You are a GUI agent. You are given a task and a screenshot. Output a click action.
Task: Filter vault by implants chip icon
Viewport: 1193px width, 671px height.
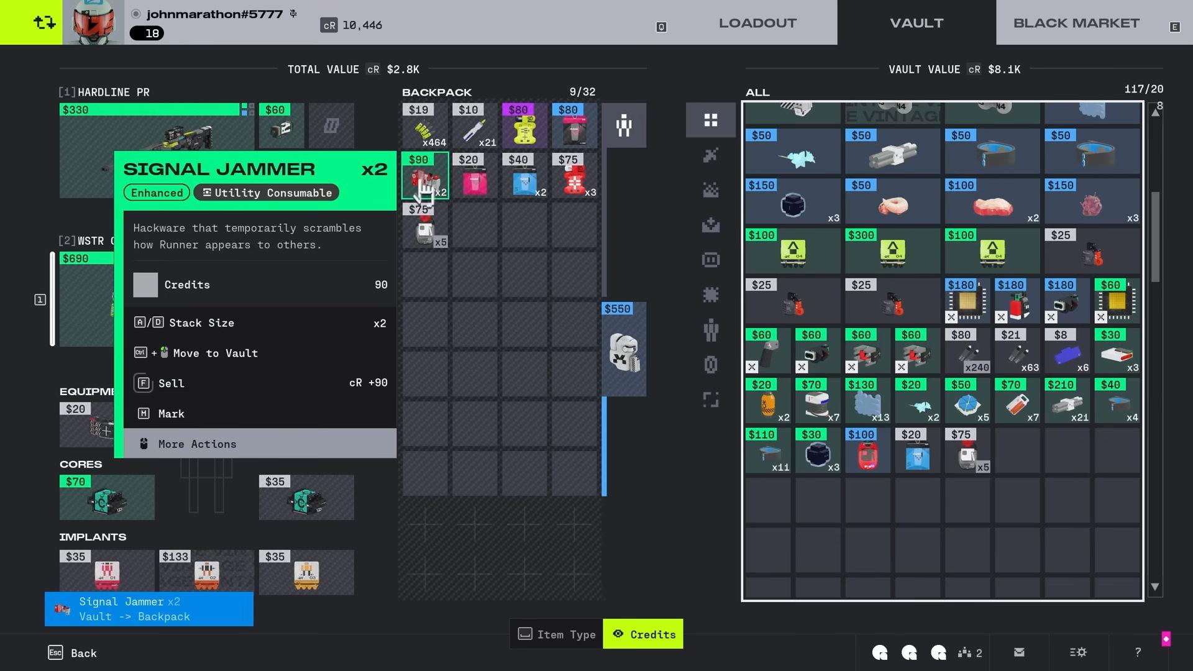(x=711, y=294)
